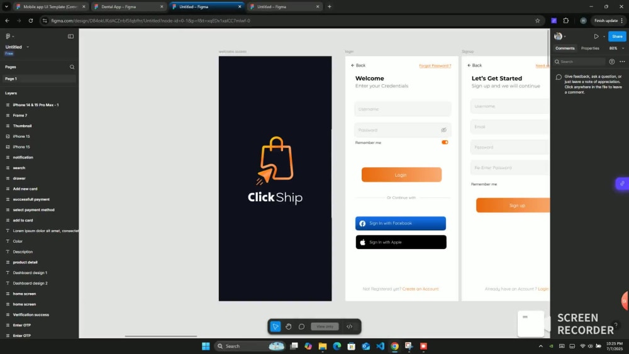Switch to the Comments tab
629x354 pixels.
(x=565, y=48)
